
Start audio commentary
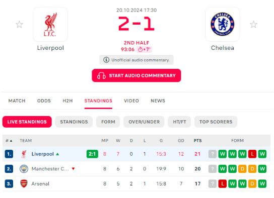136,75
